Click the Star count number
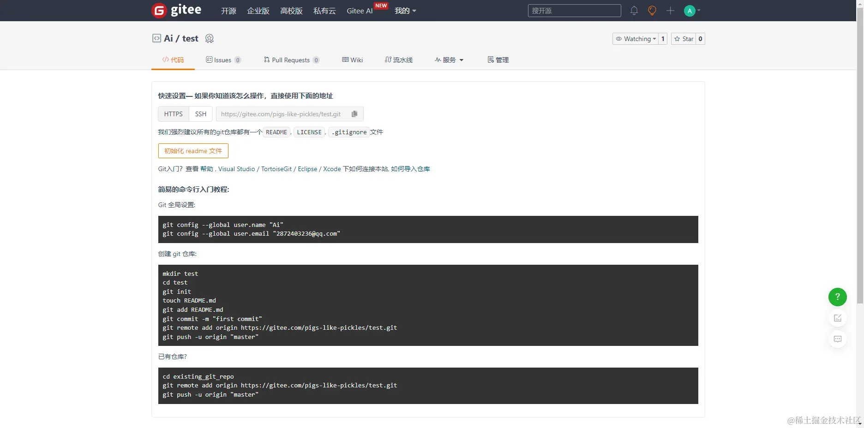 [x=700, y=39]
